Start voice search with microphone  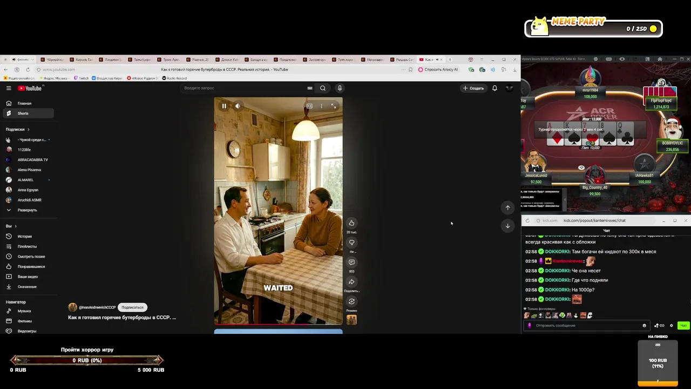pyautogui.click(x=340, y=88)
